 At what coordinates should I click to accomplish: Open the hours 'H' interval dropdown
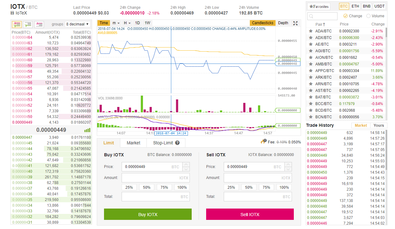pos(127,23)
